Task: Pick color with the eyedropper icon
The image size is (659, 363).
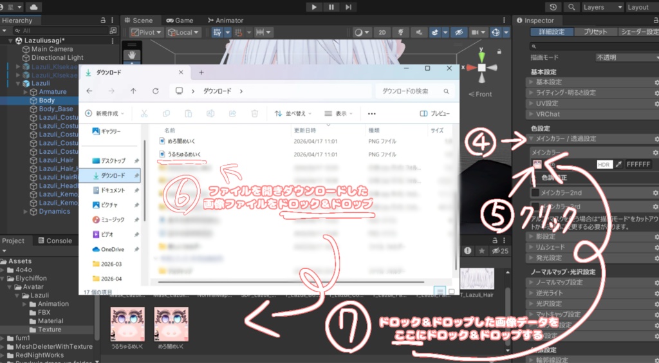Action: [x=618, y=164]
